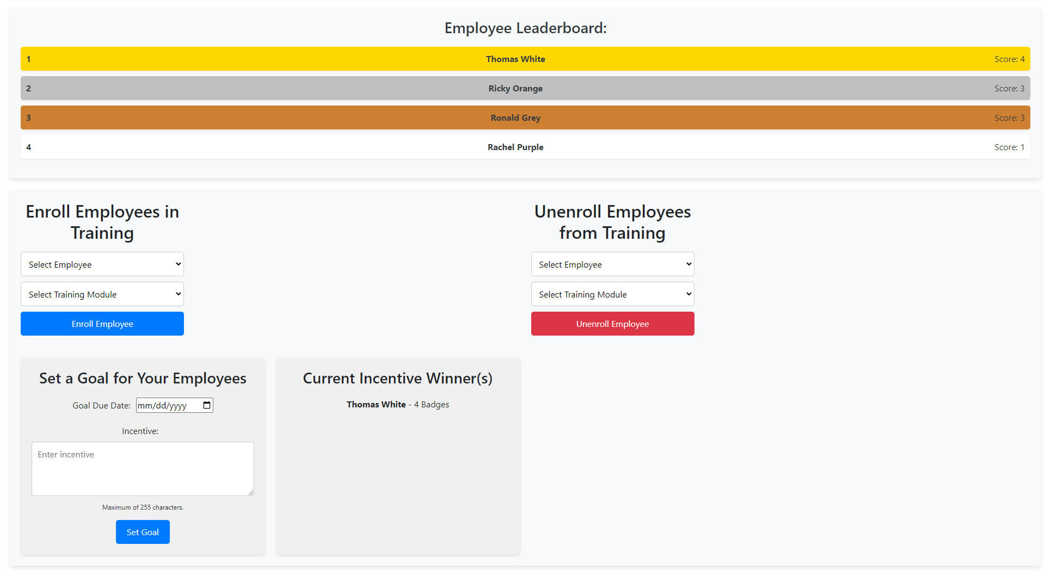Select Rachel Purple leaderboard row

525,147
